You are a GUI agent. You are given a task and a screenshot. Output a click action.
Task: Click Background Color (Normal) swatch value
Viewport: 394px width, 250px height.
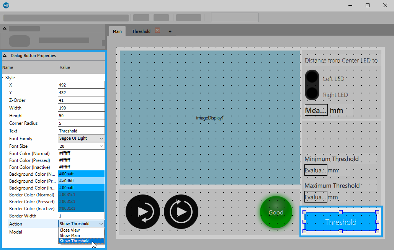point(81,174)
